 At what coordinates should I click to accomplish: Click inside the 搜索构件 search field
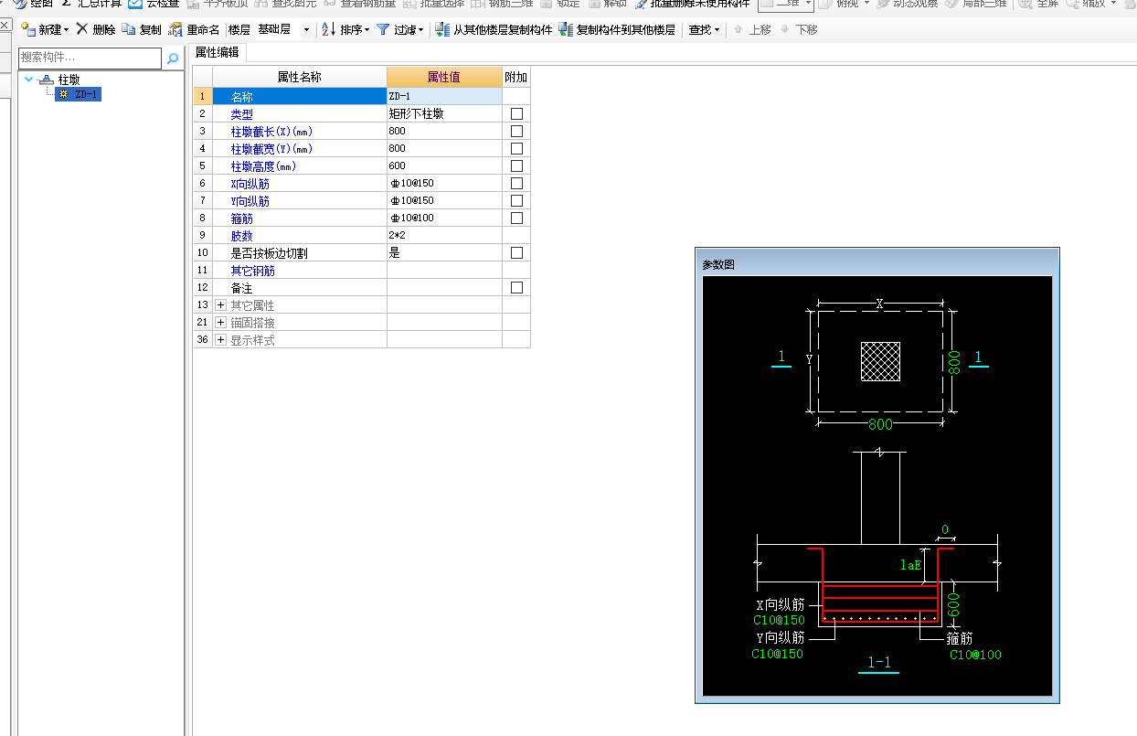[90, 59]
